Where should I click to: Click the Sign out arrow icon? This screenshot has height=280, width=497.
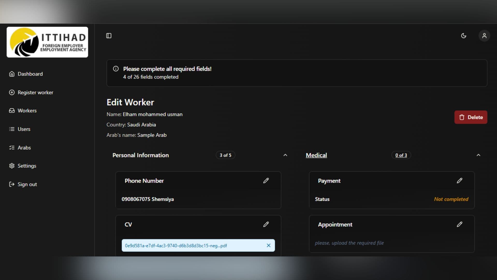(12, 184)
